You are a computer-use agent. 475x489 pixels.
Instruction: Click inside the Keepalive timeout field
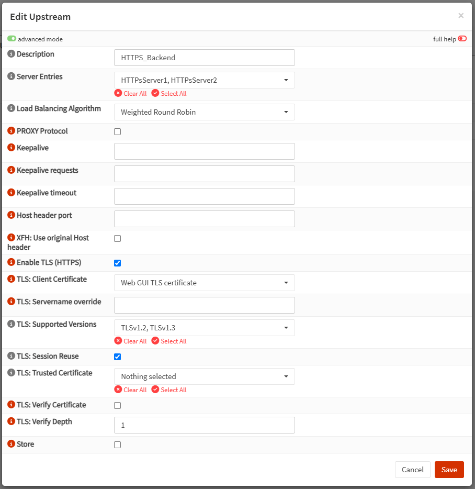(x=204, y=196)
